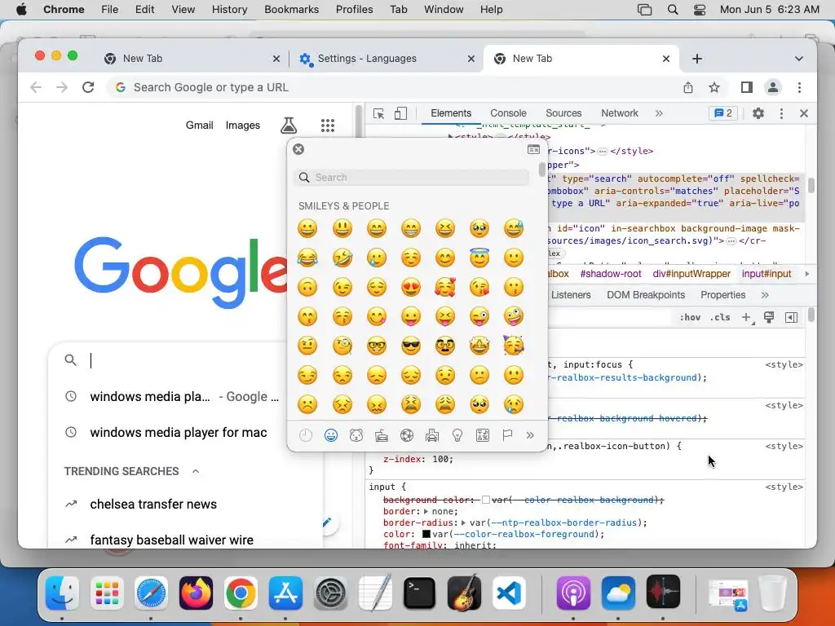835x626 pixels.
Task: Select the Objects light bulb category
Action: click(x=457, y=435)
